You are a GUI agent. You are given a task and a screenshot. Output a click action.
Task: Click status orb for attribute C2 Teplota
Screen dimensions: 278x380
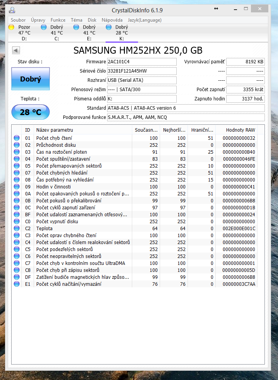point(17,228)
